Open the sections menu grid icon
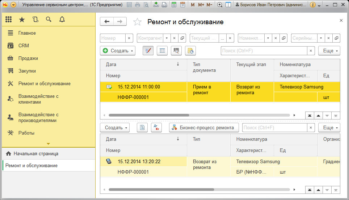 point(8,19)
